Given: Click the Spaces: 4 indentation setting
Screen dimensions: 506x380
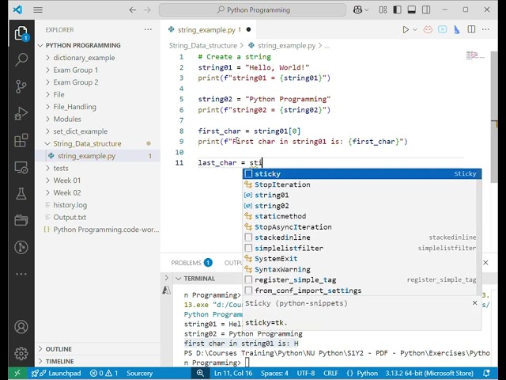Looking at the screenshot, I should (274, 373).
